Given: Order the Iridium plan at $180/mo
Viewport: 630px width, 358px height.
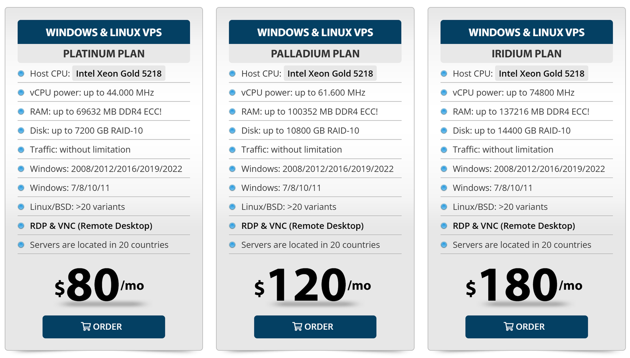Looking at the screenshot, I should tap(526, 327).
